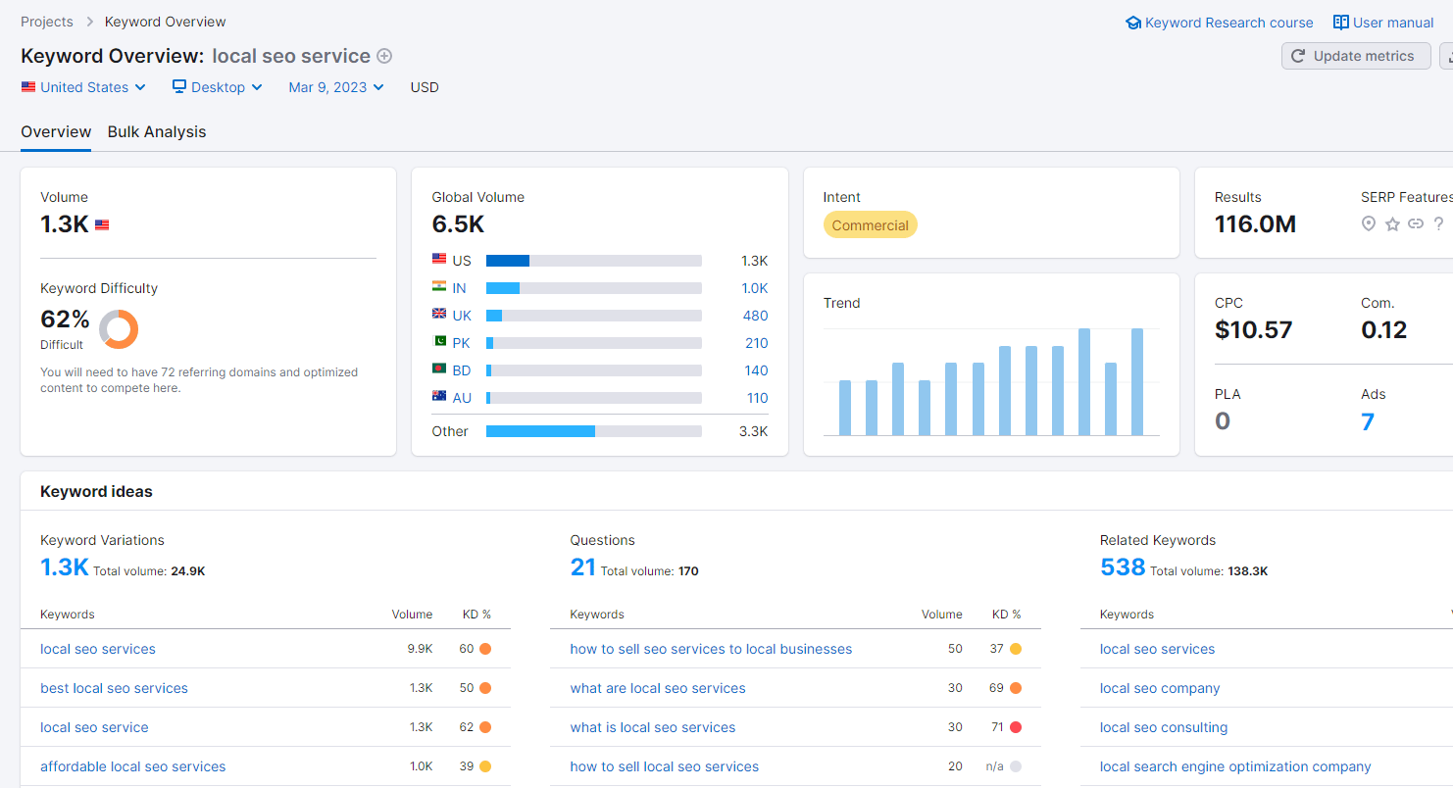Click the plus icon beside keyword title
The image size is (1453, 788).
click(384, 57)
